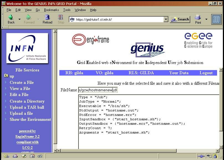
Task: Click the main frame scroll down arrow
Action: click(221, 147)
